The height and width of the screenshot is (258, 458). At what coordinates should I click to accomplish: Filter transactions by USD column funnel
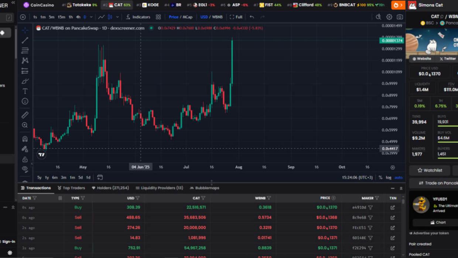coord(137,198)
